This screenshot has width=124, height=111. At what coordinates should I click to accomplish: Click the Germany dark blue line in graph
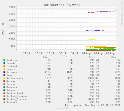(x=101, y=30)
